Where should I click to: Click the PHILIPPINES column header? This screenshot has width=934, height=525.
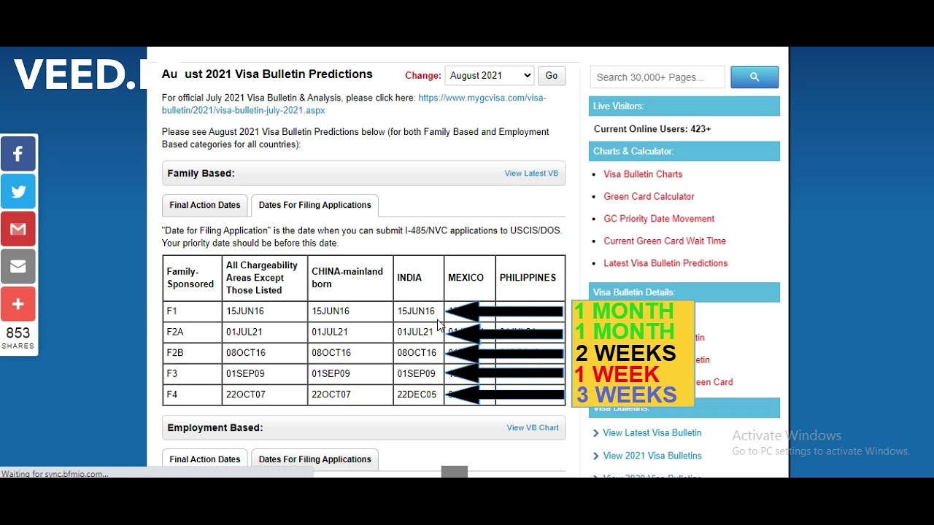coord(530,278)
